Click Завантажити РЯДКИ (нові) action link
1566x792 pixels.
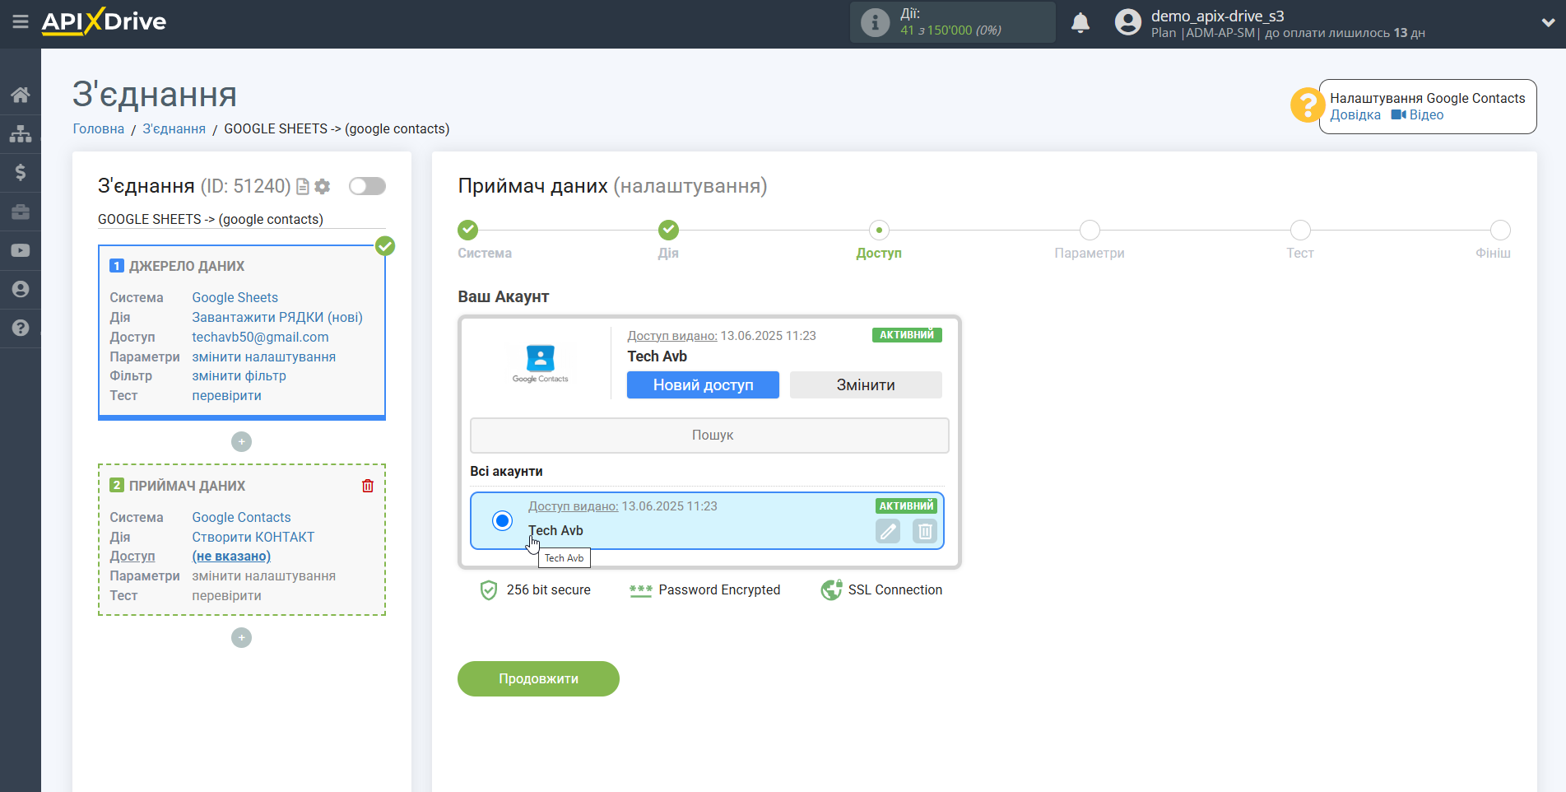click(277, 318)
